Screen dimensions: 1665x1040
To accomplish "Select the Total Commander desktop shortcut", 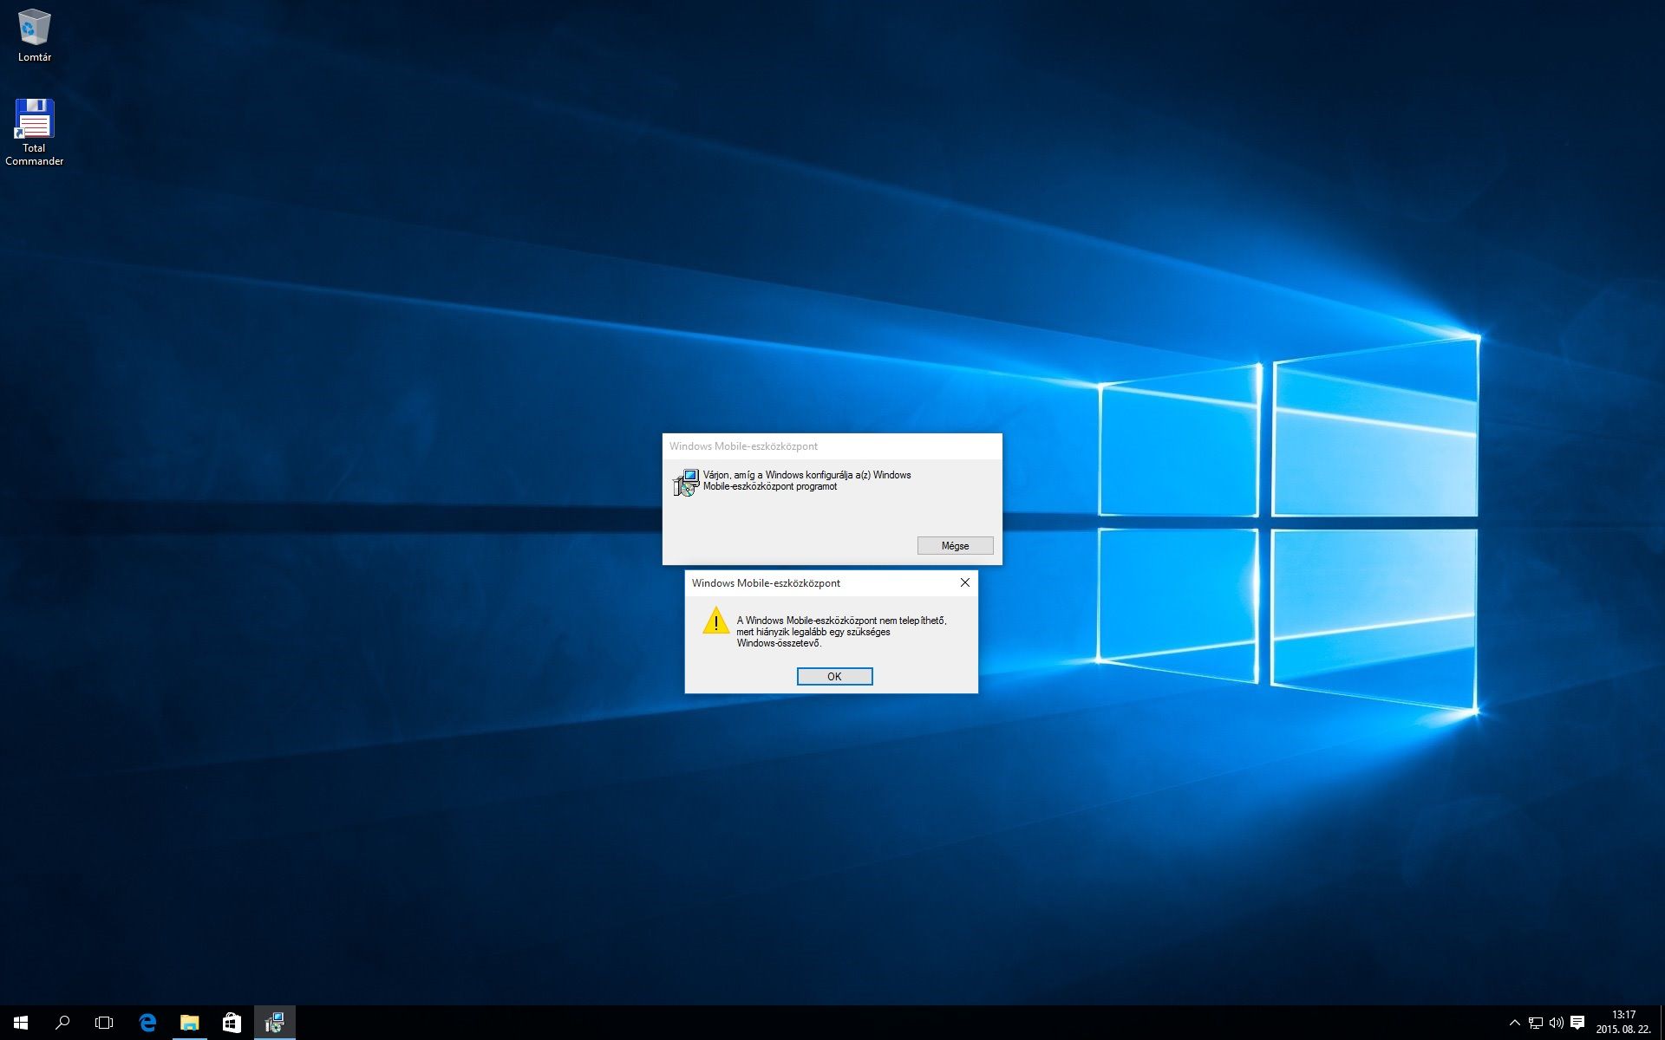I will (34, 131).
